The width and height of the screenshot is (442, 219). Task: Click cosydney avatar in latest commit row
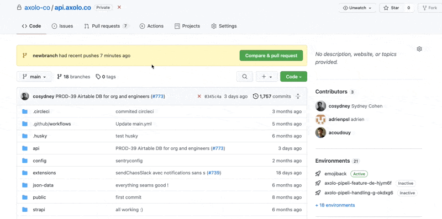pos(25,97)
